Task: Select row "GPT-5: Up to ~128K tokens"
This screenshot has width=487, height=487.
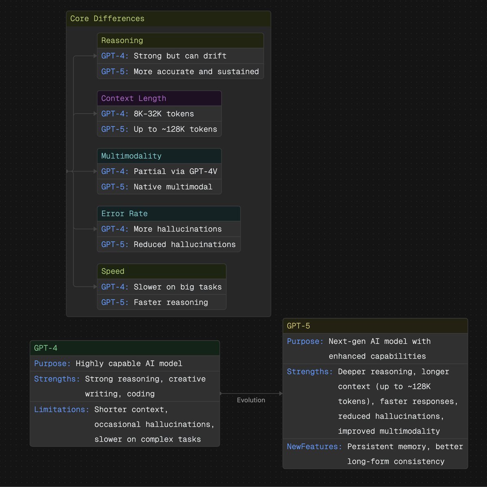Action: [159, 129]
